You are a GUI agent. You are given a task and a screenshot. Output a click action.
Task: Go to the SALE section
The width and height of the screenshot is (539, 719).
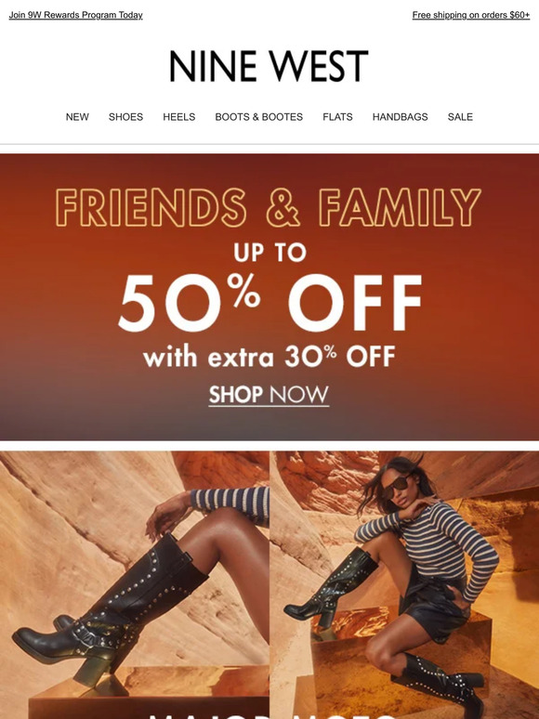click(460, 117)
